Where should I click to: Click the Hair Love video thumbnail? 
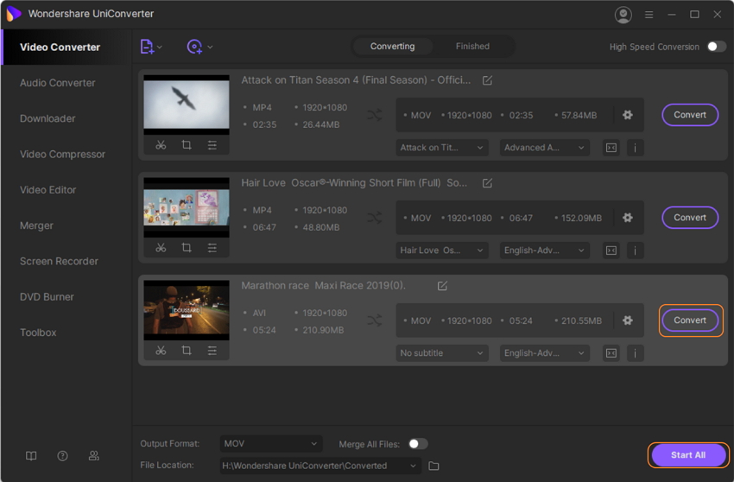187,207
